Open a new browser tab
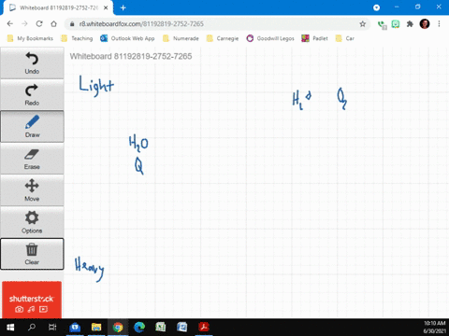The image size is (449, 336). click(x=123, y=7)
